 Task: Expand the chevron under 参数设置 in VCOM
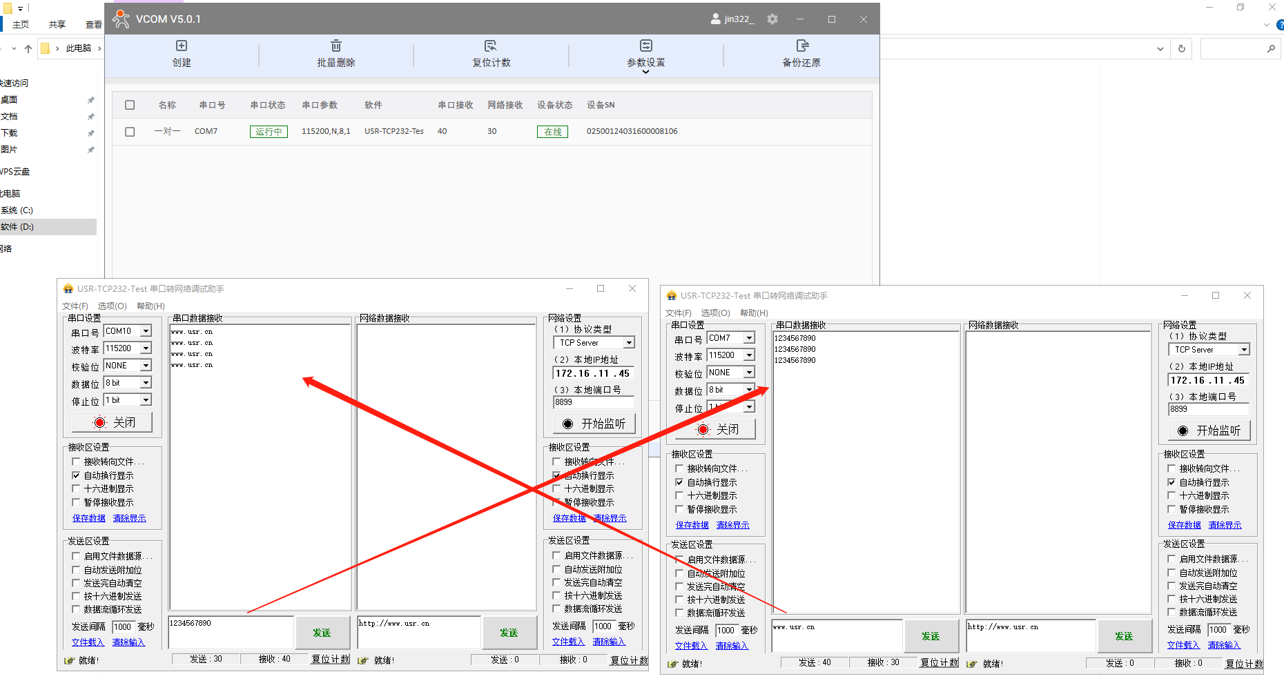(x=646, y=72)
